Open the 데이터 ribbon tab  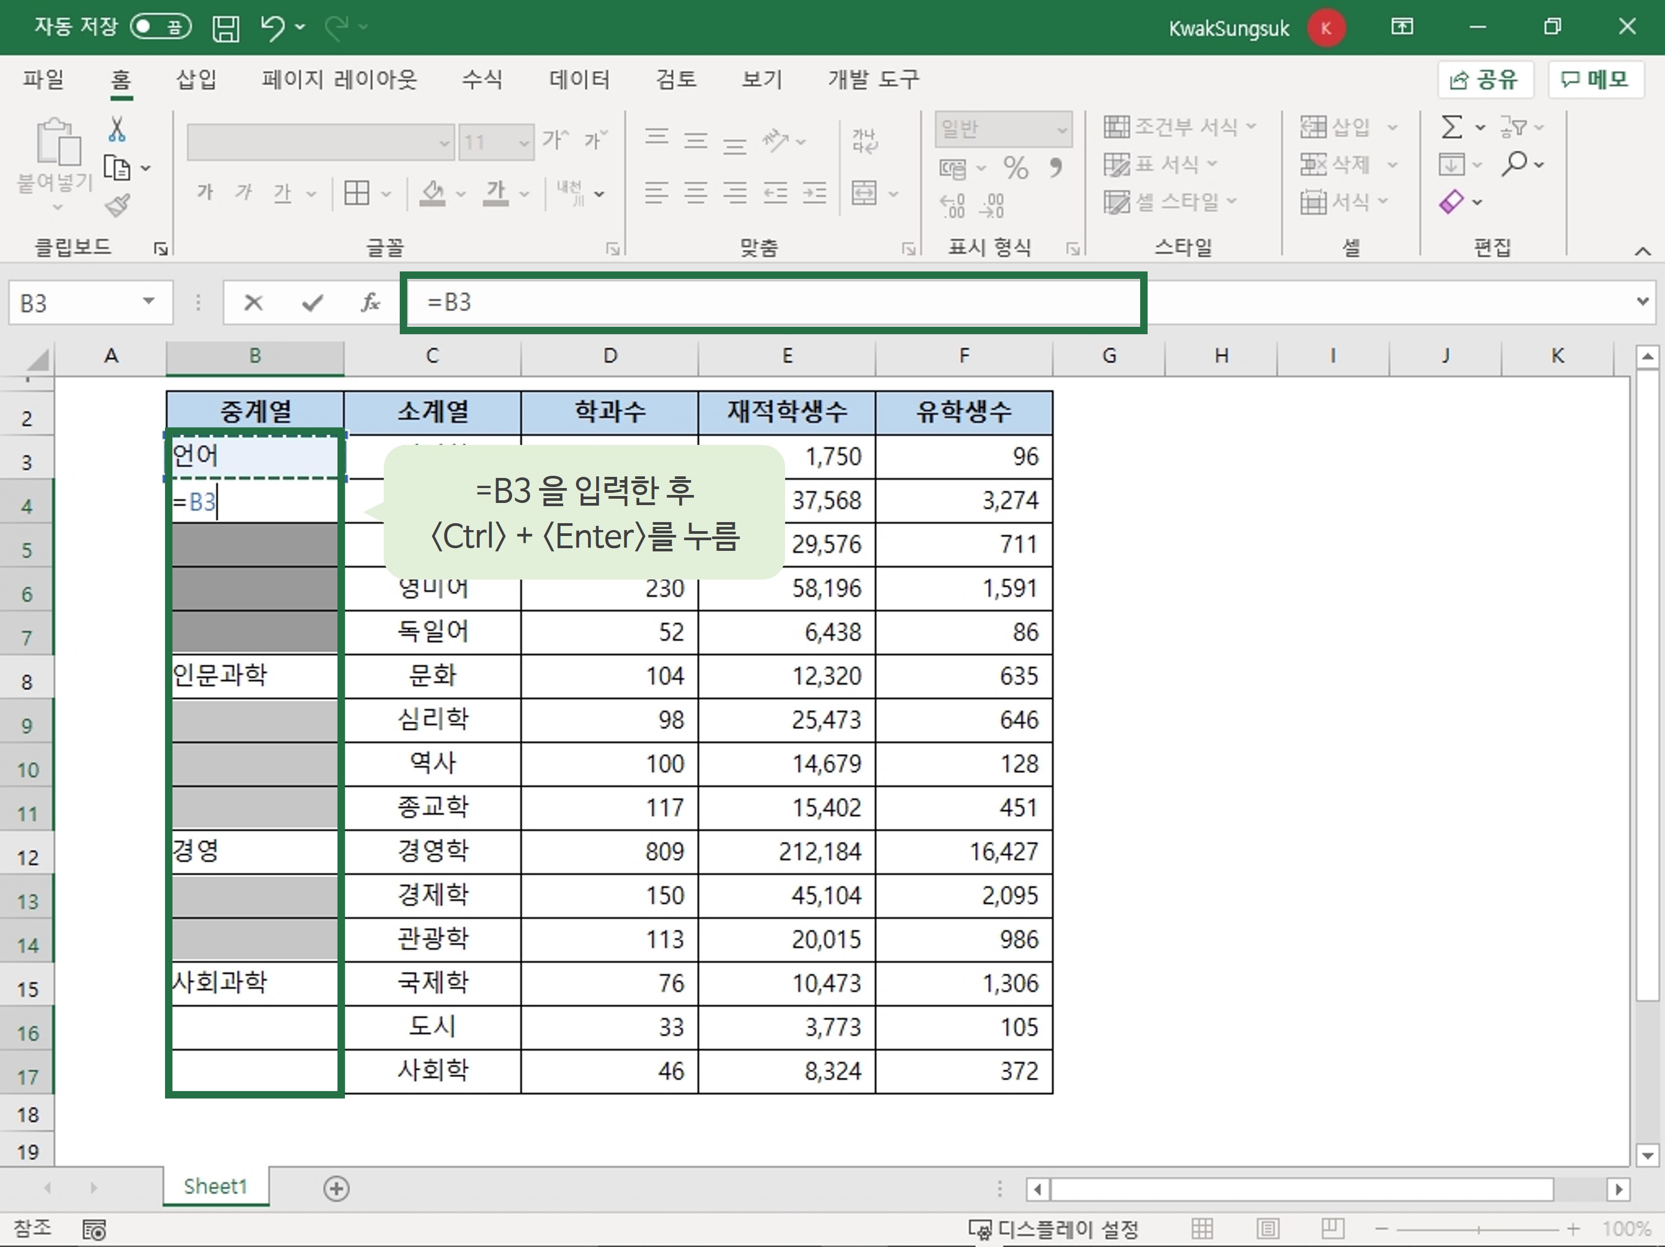coord(579,79)
